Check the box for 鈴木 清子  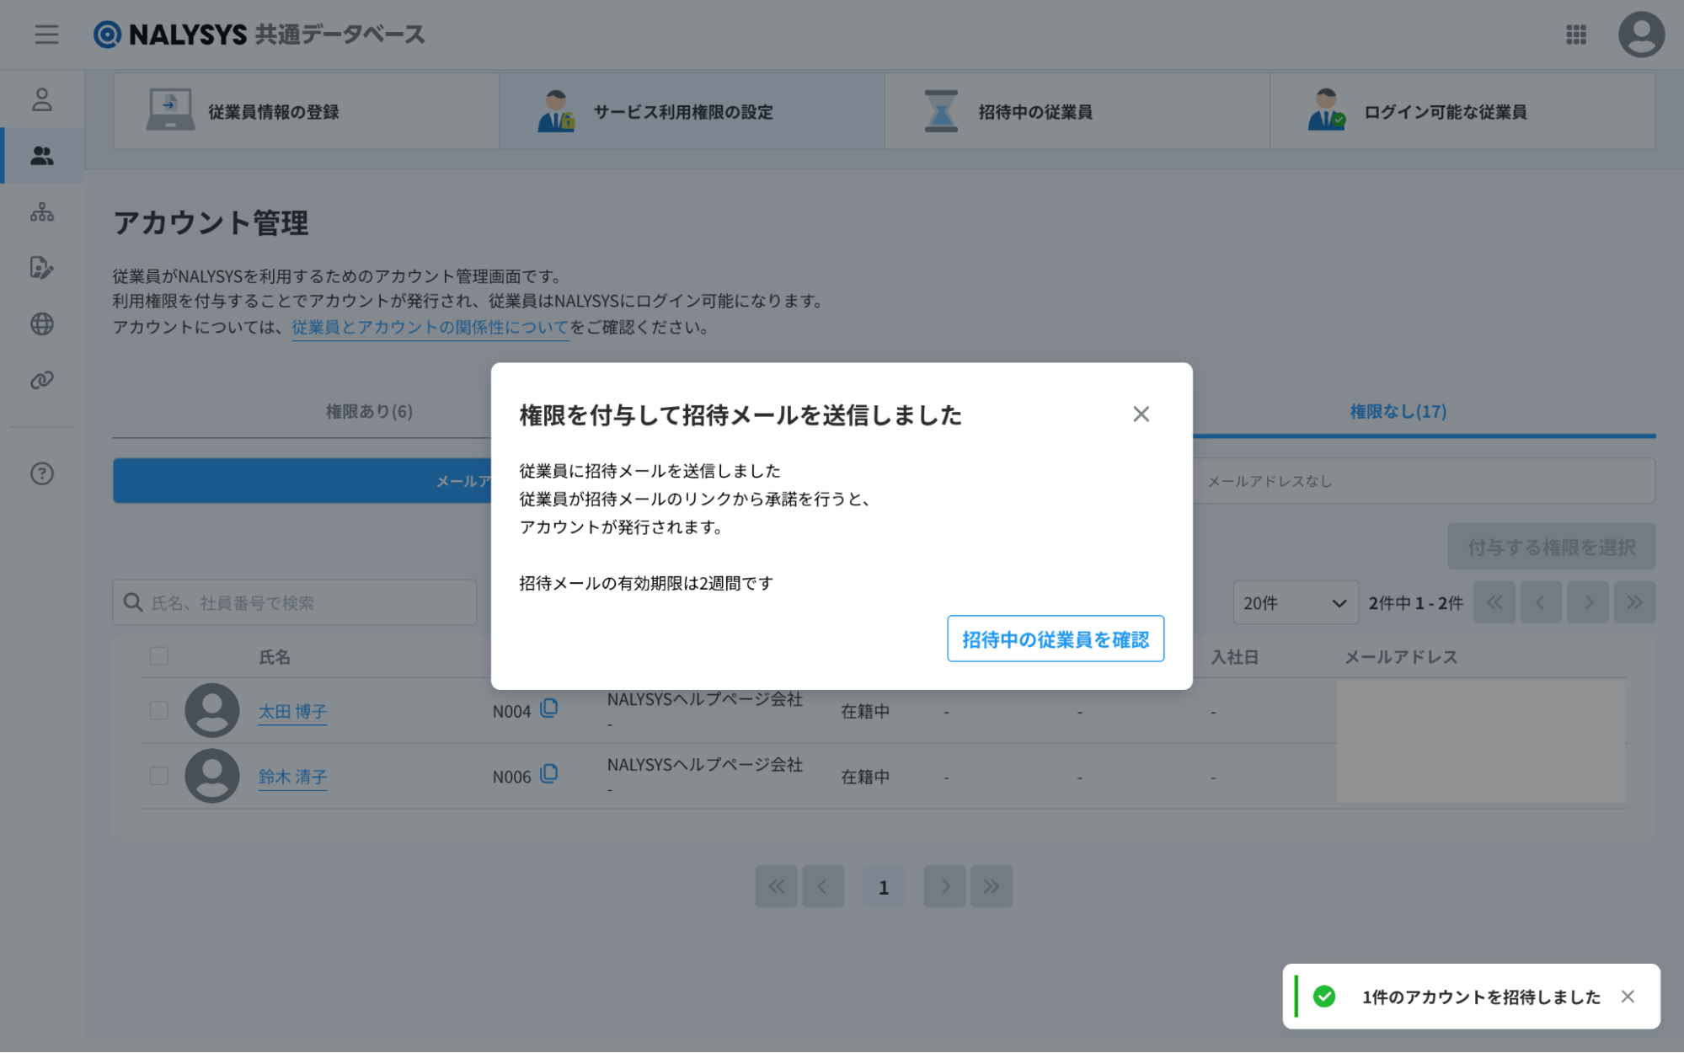point(159,776)
